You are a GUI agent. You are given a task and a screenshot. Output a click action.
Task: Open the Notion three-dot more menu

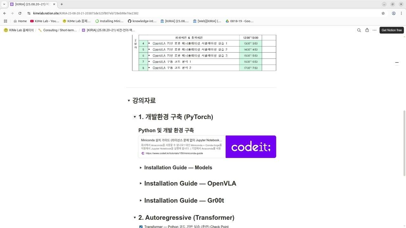pyautogui.click(x=375, y=30)
